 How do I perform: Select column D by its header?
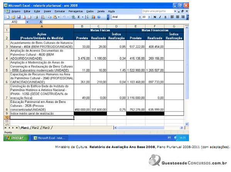pyautogui.click(x=116, y=26)
